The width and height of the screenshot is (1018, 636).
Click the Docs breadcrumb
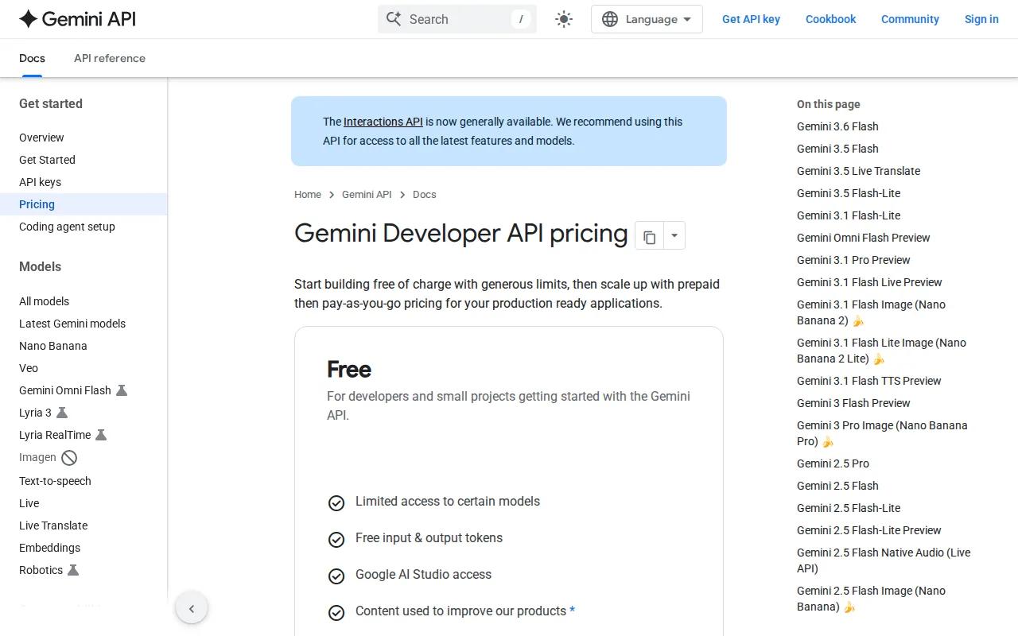click(425, 194)
